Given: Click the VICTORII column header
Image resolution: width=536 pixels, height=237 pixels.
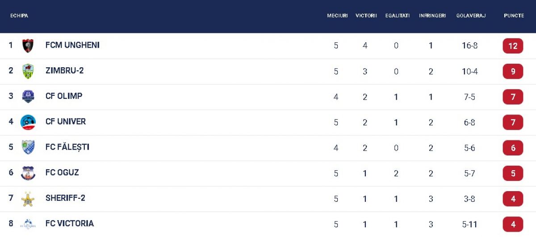Looking at the screenshot, I should pyautogui.click(x=366, y=16).
